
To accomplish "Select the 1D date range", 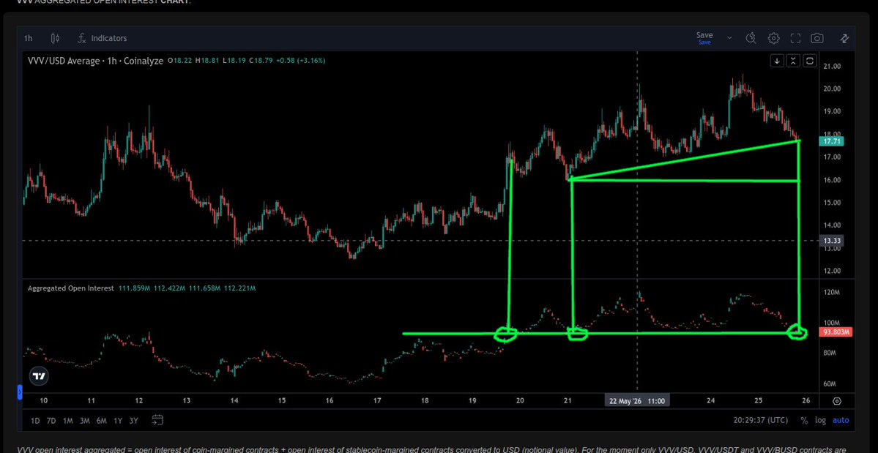I will point(34,421).
